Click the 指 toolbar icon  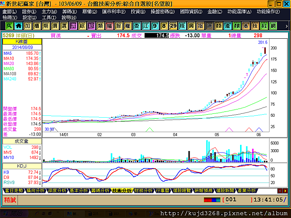pos(200,26)
